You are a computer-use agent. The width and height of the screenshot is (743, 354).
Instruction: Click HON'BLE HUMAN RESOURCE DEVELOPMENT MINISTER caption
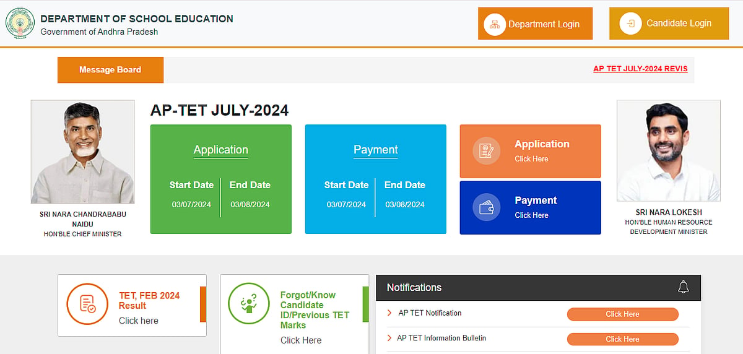(x=669, y=227)
